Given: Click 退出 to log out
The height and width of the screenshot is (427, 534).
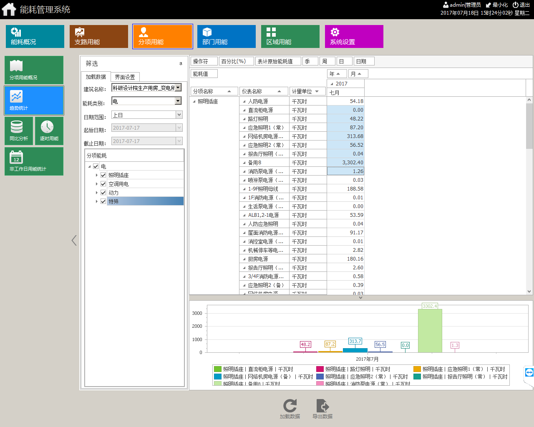Looking at the screenshot, I should (521, 5).
